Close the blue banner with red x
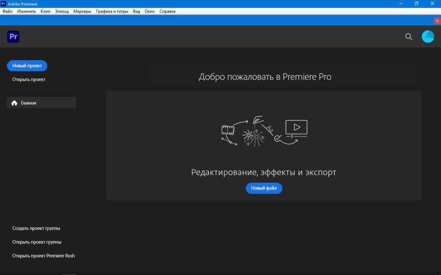441x275 pixels. pyautogui.click(x=437, y=21)
